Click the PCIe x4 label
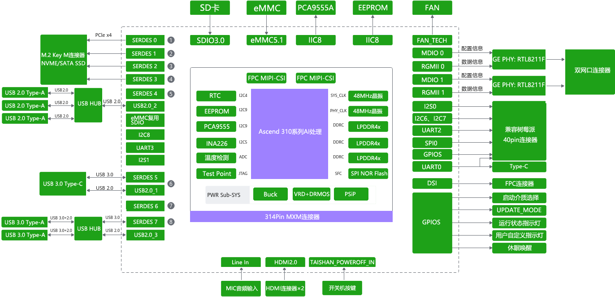 coord(104,35)
